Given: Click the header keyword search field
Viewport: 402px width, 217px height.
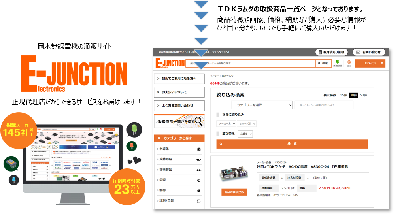Looking at the screenshot, I should coord(251,63).
